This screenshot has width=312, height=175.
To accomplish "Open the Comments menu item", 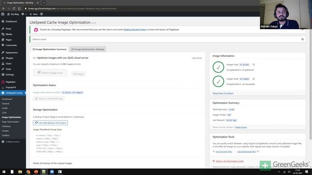I will 11,45.
